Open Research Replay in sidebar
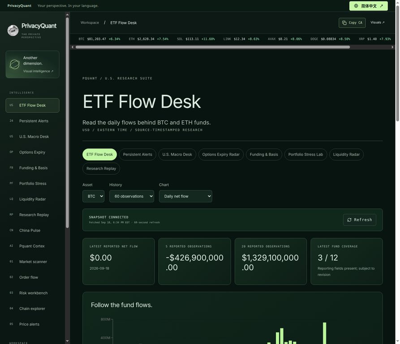 click(x=32, y=215)
